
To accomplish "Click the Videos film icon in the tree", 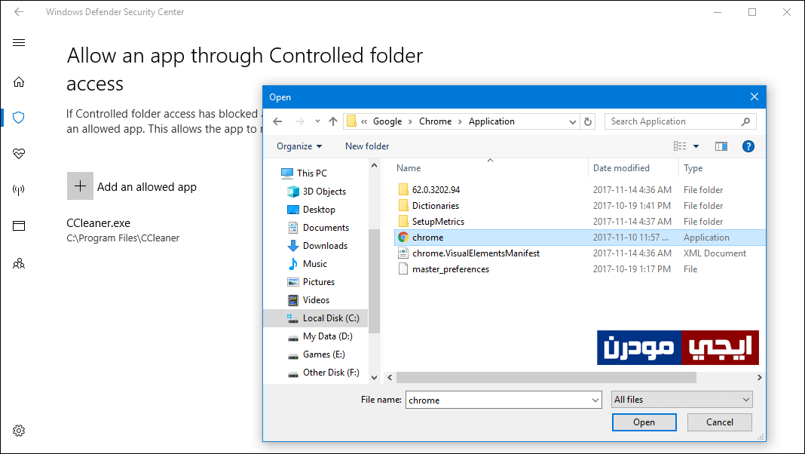I will (293, 300).
